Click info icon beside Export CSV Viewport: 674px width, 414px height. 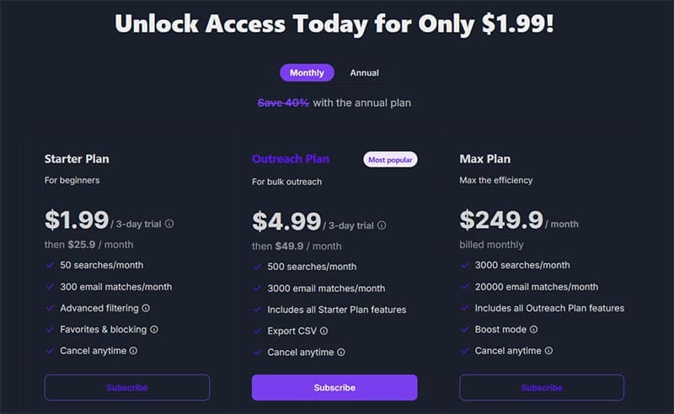324,331
